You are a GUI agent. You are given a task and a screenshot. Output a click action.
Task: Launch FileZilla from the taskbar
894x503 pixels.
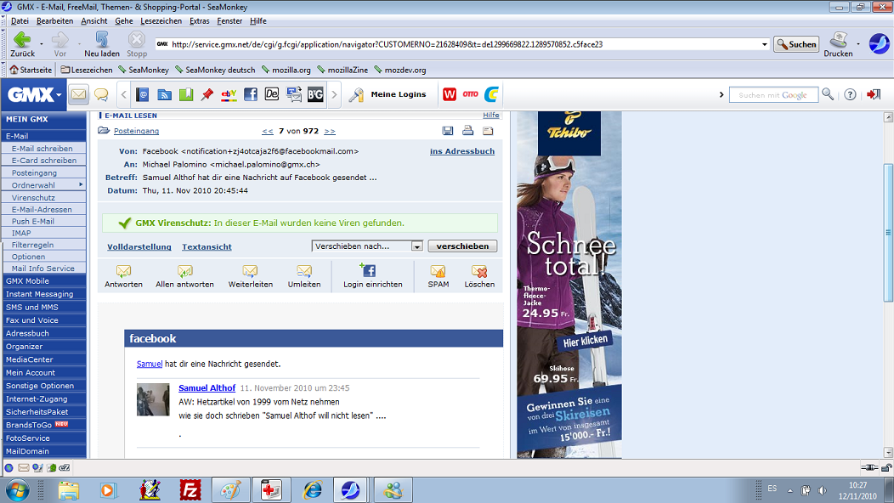tap(192, 489)
